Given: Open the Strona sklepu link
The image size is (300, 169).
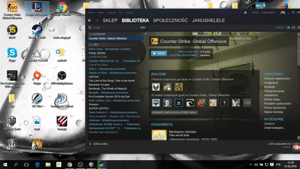Looking at the screenshot, I should click(x=272, y=99).
